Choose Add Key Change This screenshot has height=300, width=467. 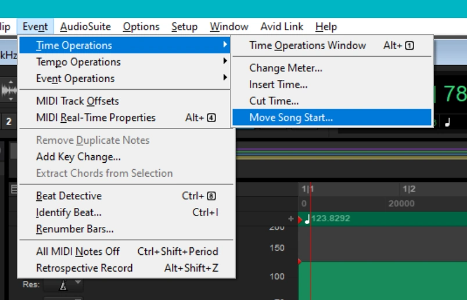[x=78, y=156]
